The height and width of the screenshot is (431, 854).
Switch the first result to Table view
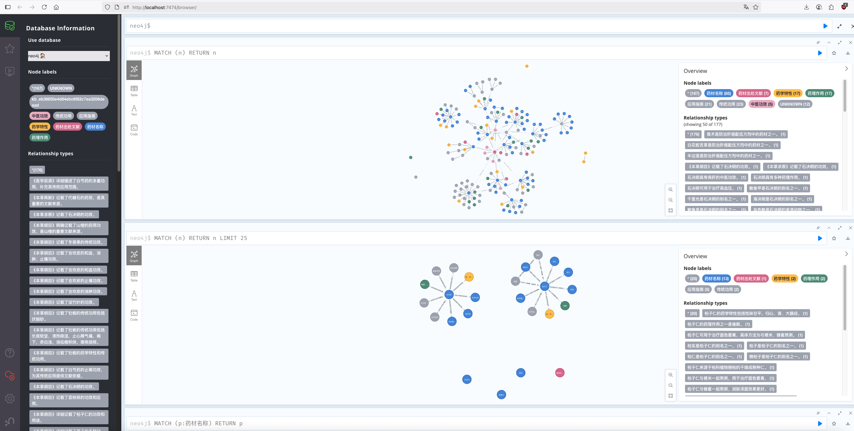134,90
